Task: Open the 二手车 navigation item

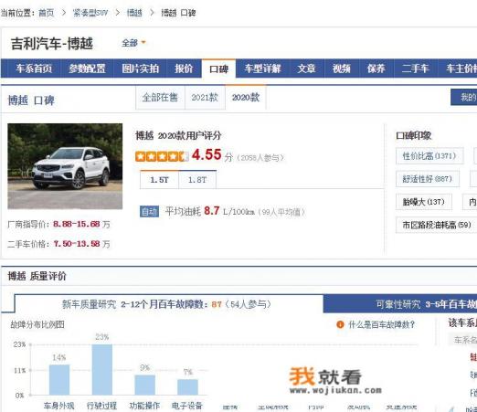Action: [415, 69]
